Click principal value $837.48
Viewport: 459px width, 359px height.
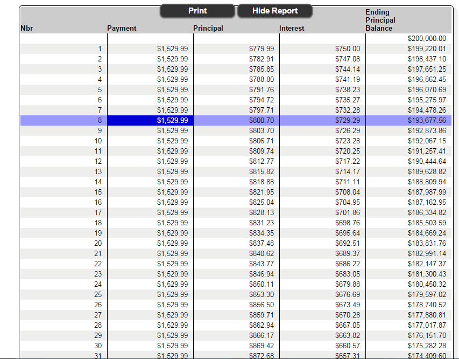[262, 244]
